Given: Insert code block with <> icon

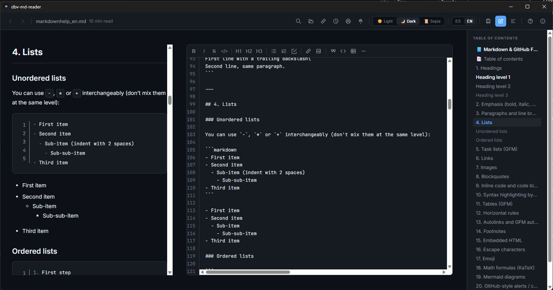Looking at the screenshot, I should 343,51.
